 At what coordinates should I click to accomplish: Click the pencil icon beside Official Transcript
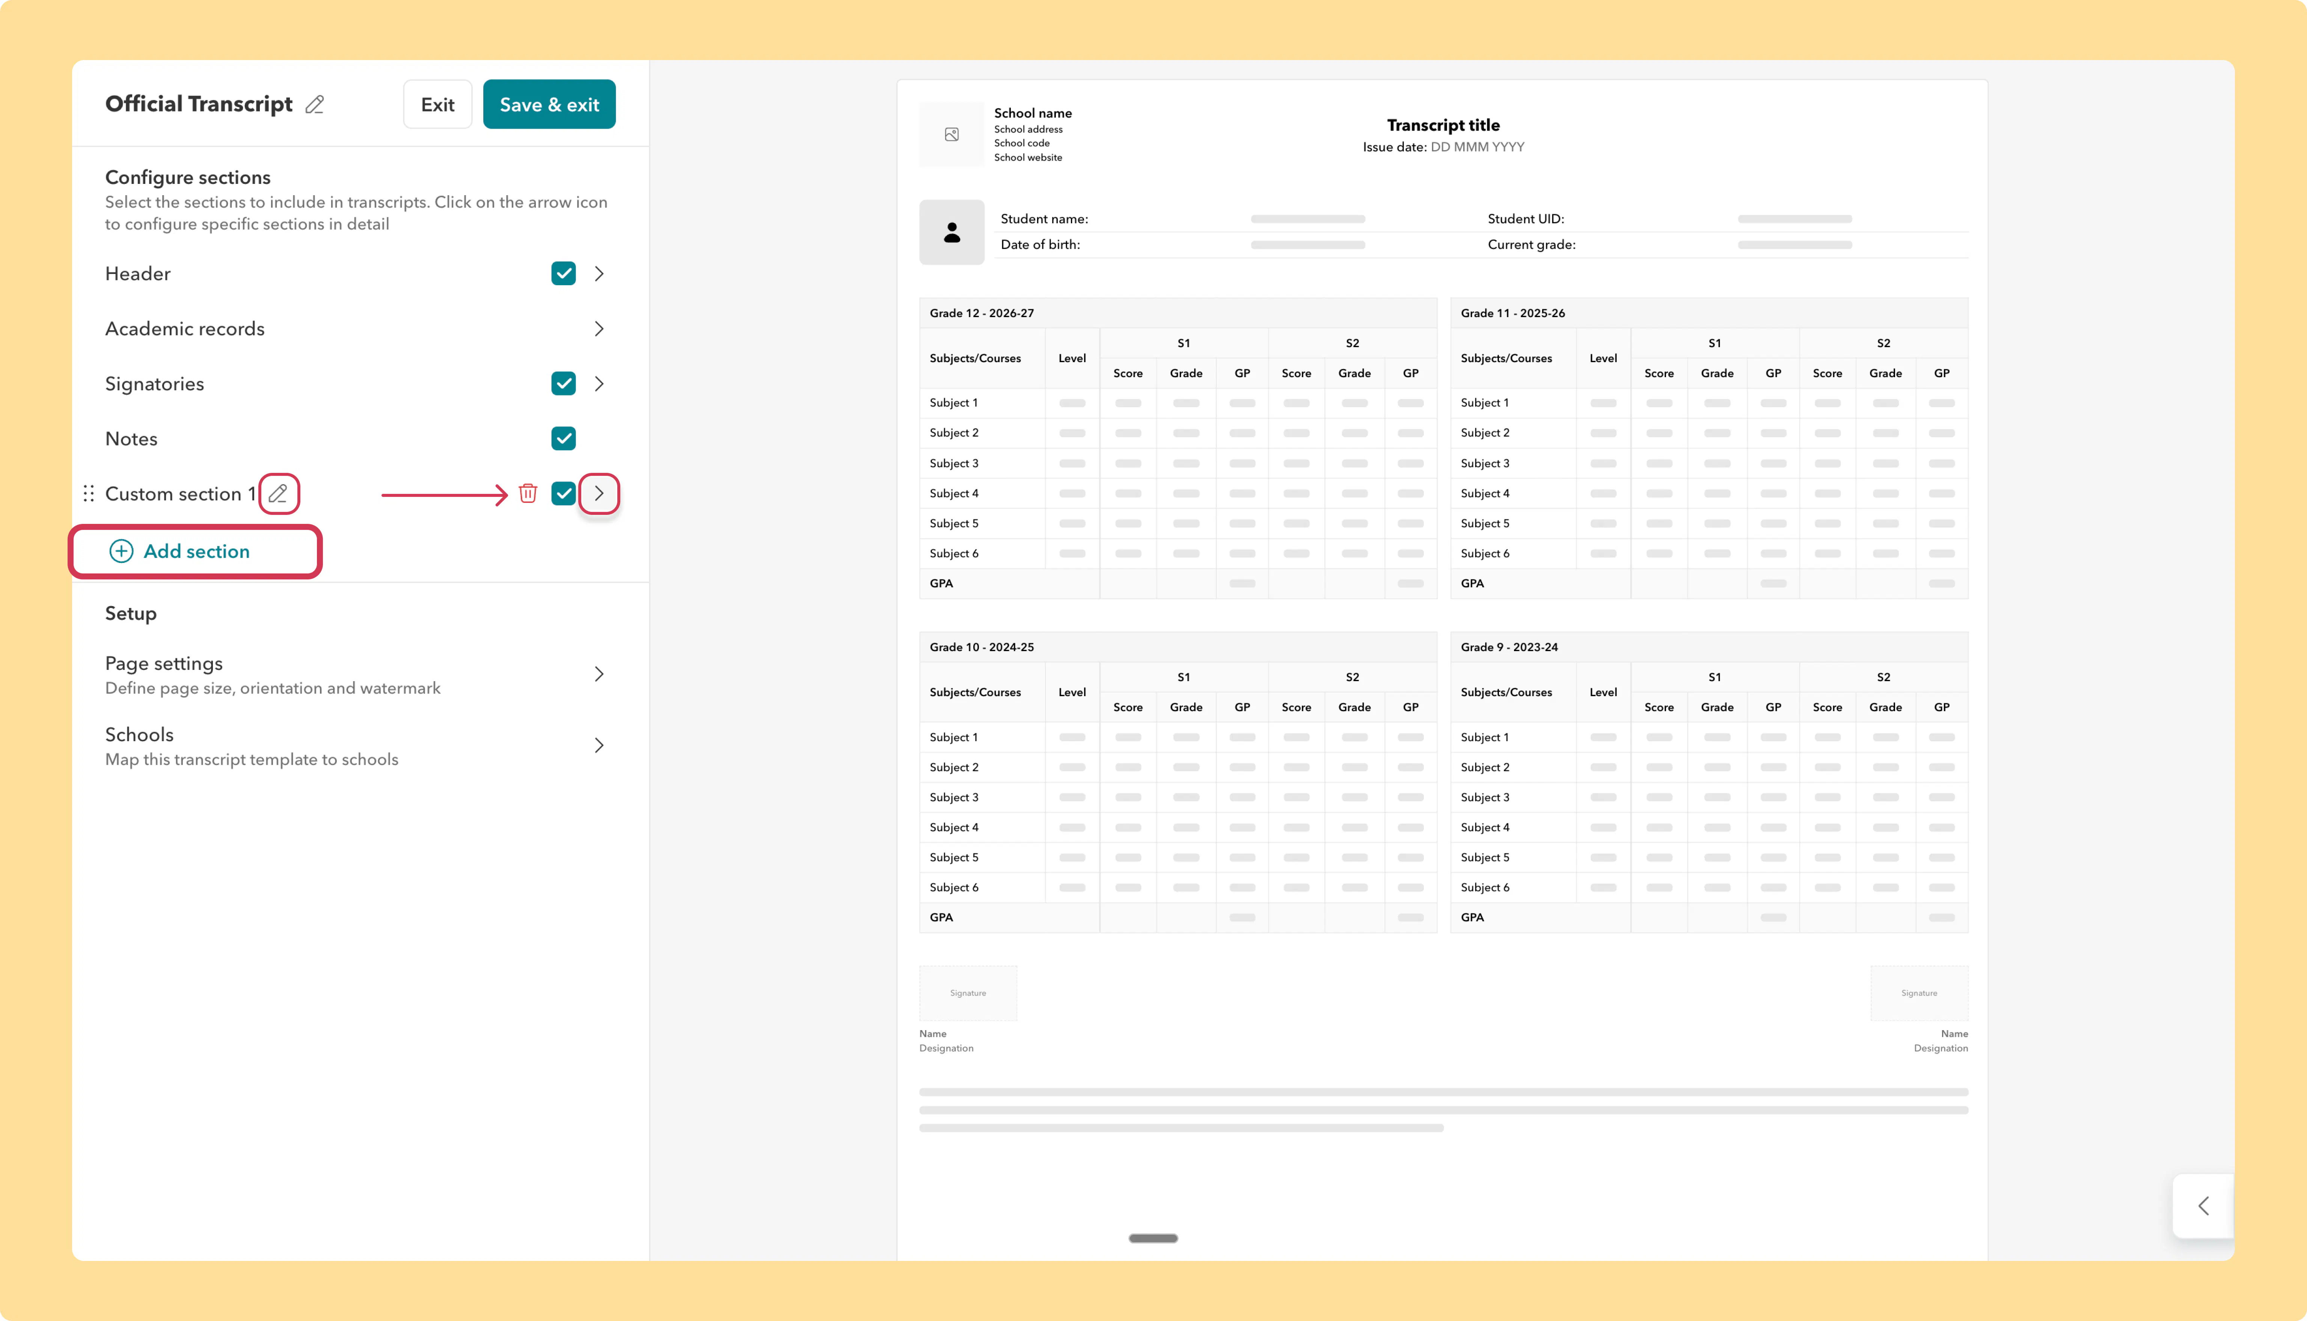point(315,104)
